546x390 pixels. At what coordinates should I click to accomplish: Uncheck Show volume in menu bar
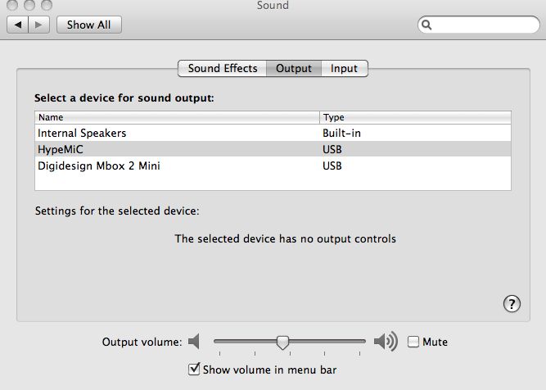tap(194, 370)
